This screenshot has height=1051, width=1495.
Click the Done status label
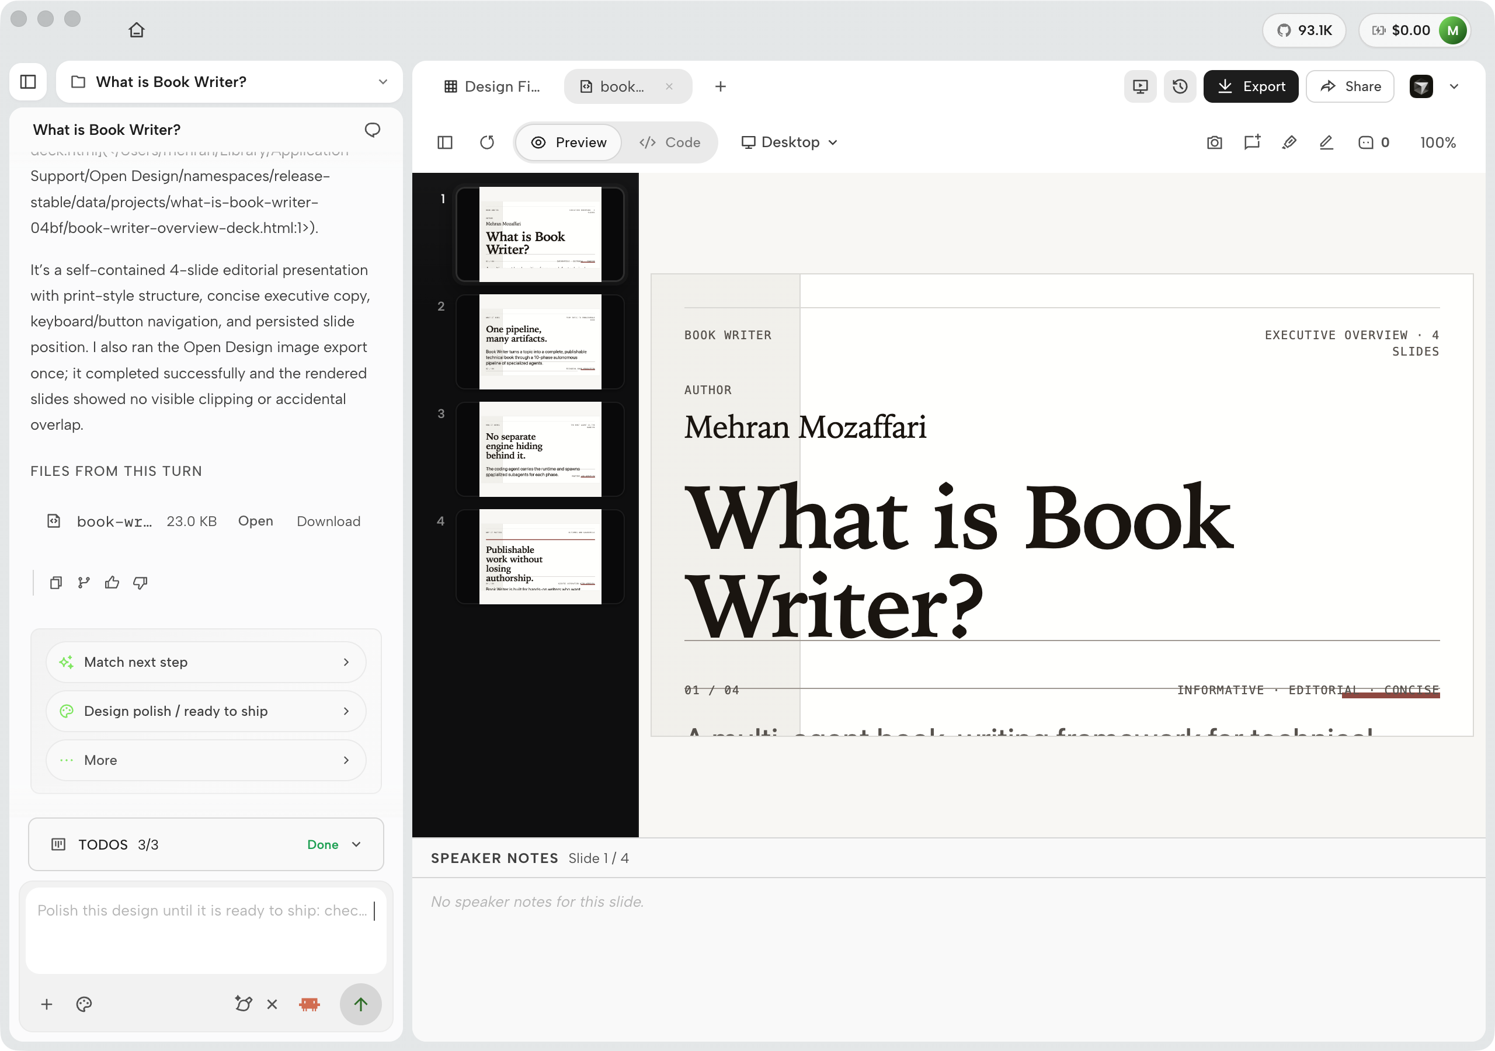pos(322,844)
